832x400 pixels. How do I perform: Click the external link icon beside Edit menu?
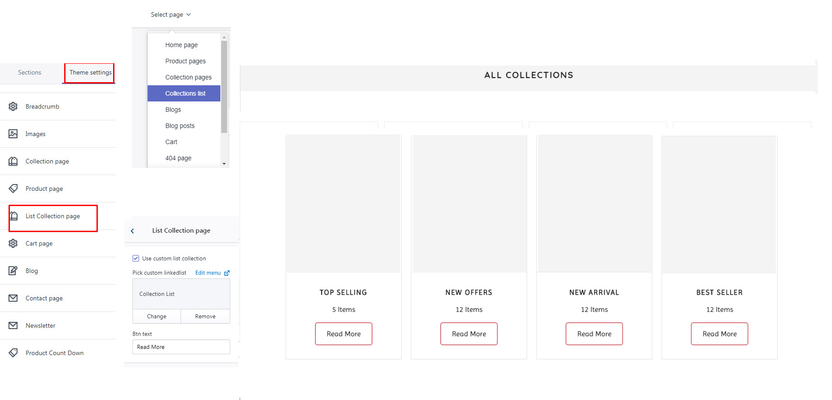click(x=227, y=273)
